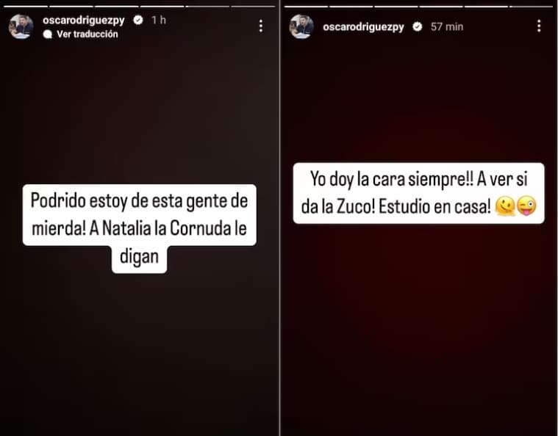Tap the "Yo doy la cara siempre" text sticker
Screen dimensions: 558x436
(418, 193)
